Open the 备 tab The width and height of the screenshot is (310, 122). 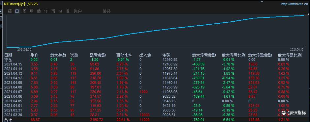pos(68,11)
